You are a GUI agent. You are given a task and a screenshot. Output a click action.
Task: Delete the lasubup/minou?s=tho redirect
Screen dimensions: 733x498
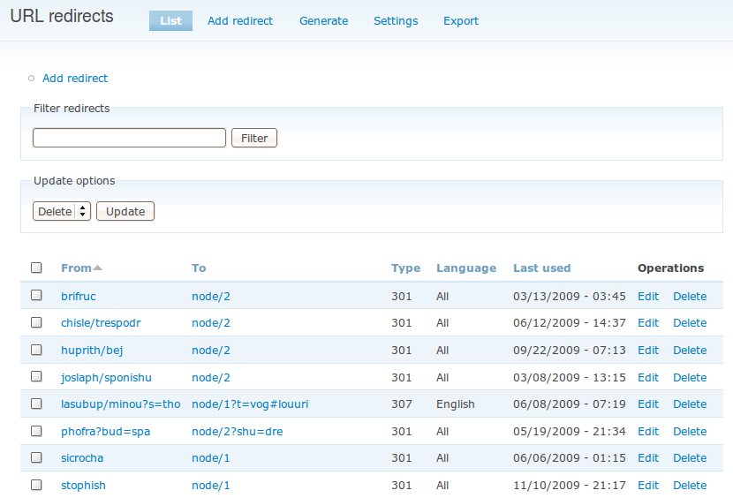[x=690, y=404]
